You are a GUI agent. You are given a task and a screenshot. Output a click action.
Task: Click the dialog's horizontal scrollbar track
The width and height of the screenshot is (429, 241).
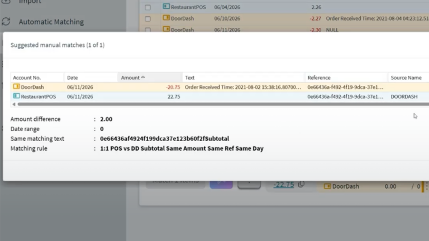223,104
